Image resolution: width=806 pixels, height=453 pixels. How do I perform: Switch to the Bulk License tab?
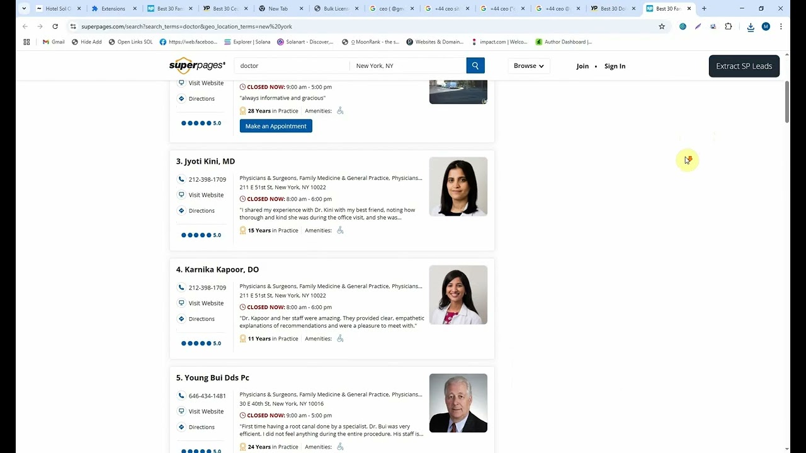pyautogui.click(x=335, y=9)
